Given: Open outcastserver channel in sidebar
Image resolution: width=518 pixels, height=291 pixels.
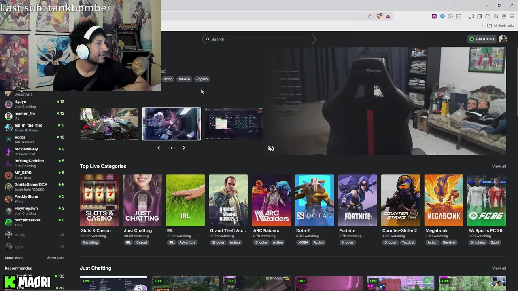Looking at the screenshot, I should tap(34, 223).
